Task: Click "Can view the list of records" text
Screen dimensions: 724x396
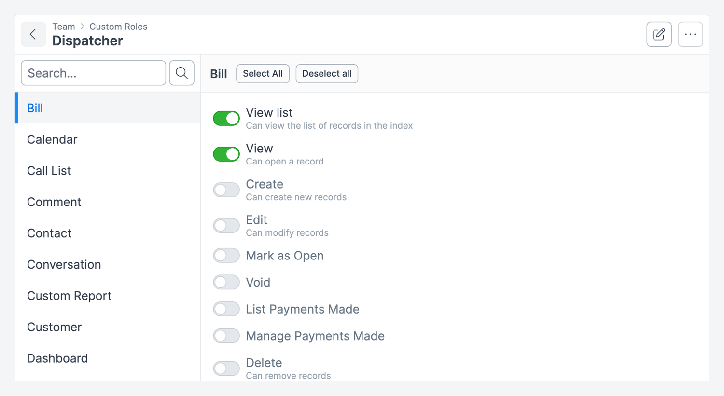Action: point(329,125)
